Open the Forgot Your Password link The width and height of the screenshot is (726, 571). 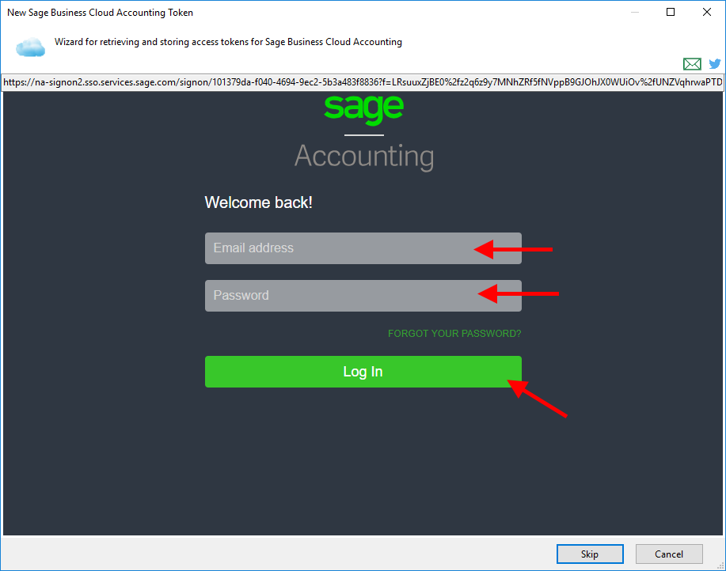click(454, 334)
